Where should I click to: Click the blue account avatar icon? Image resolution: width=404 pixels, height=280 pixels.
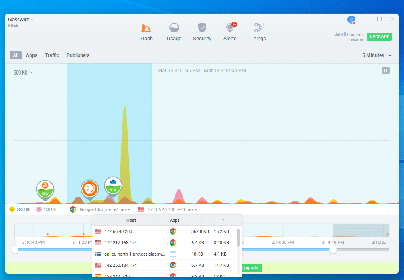point(351,20)
